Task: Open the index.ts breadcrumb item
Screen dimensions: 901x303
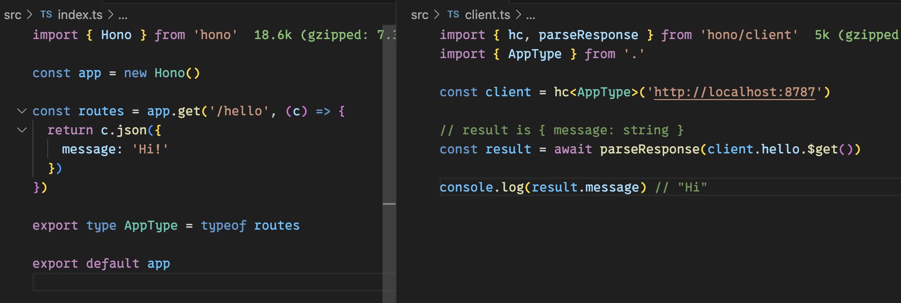Action: [80, 15]
